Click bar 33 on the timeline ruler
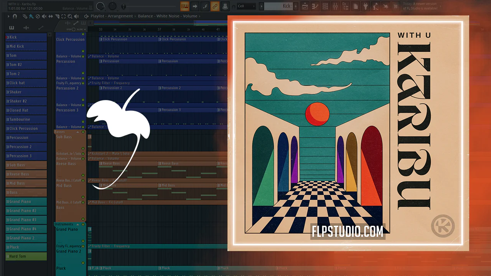491x276 pixels. 101,30
